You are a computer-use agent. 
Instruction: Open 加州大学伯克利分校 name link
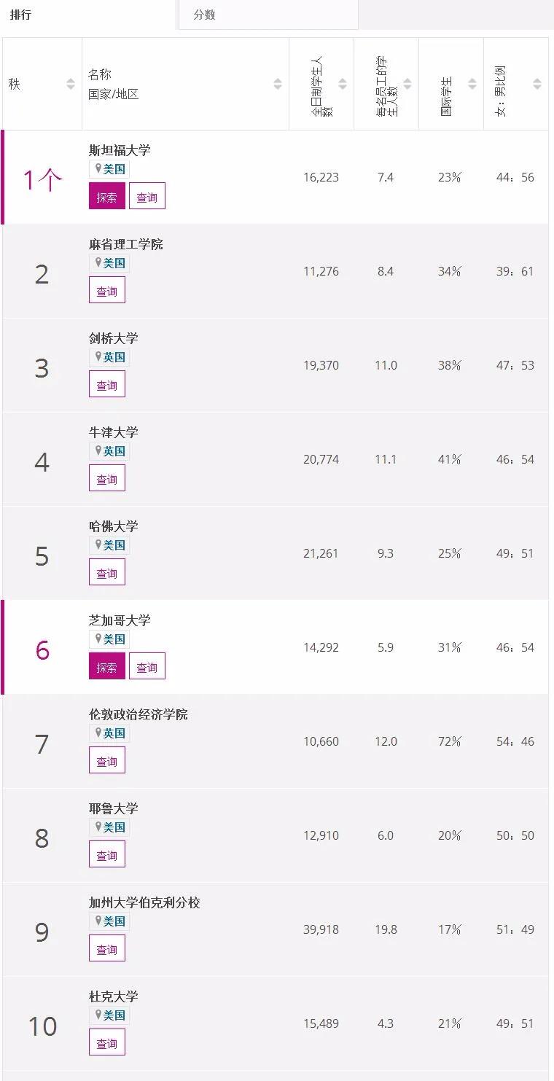144,902
